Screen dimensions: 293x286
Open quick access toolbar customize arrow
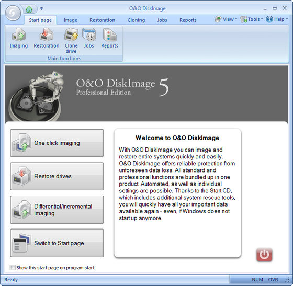(x=41, y=8)
